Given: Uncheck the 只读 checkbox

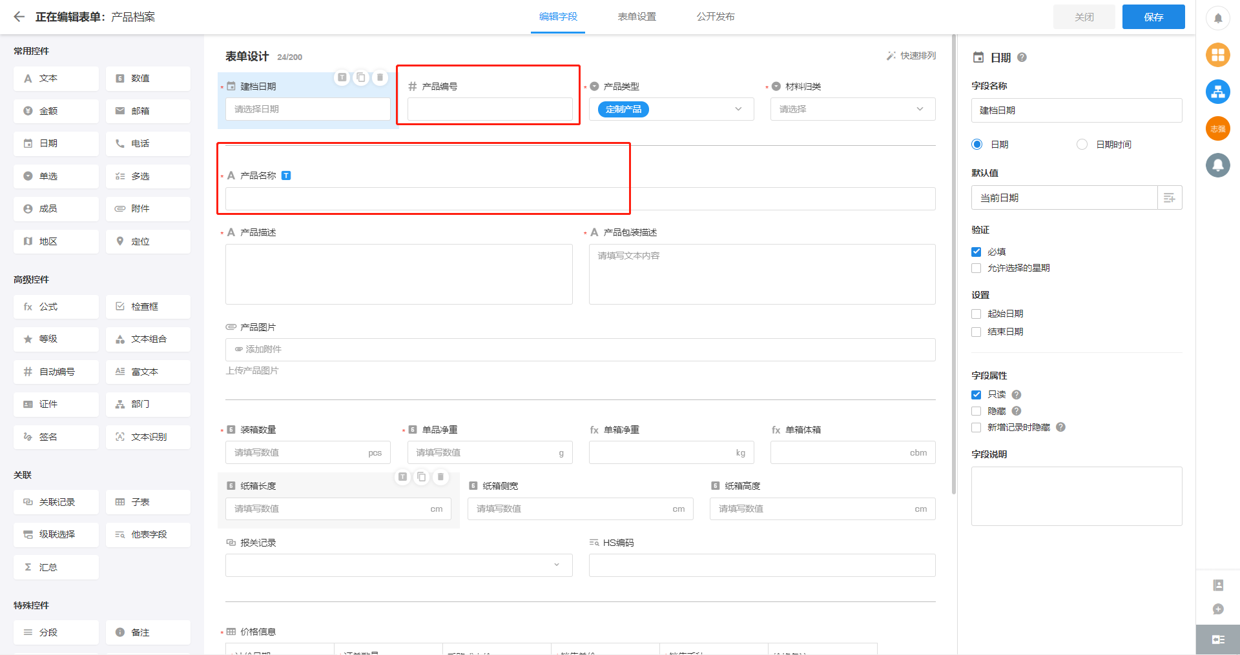Looking at the screenshot, I should (976, 395).
